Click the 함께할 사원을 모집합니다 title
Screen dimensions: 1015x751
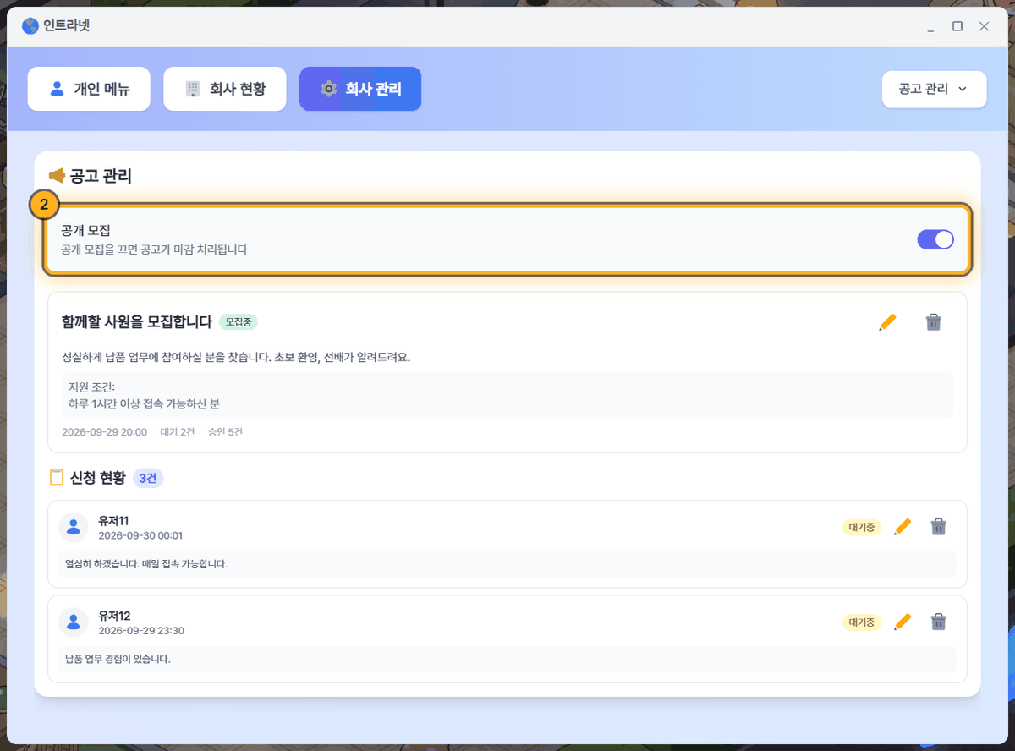[137, 322]
